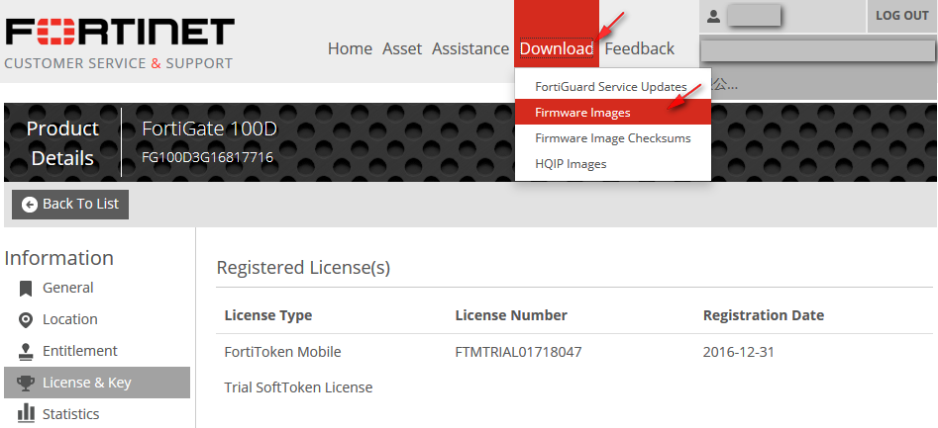Viewport: 938px width, 428px height.
Task: Click the License & Key trophy icon
Action: click(26, 384)
